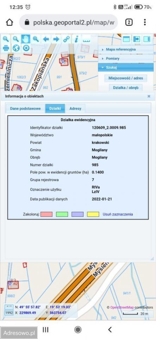Image resolution: width=156 pixels, height=339 pixels.
Task: Tap the Android recent apps button
Action: tap(45, 329)
